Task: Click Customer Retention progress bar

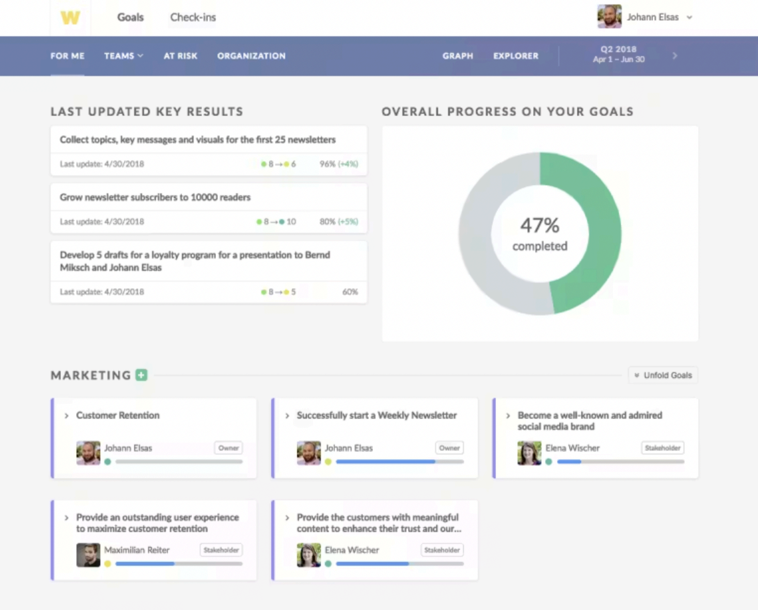Action: (179, 461)
